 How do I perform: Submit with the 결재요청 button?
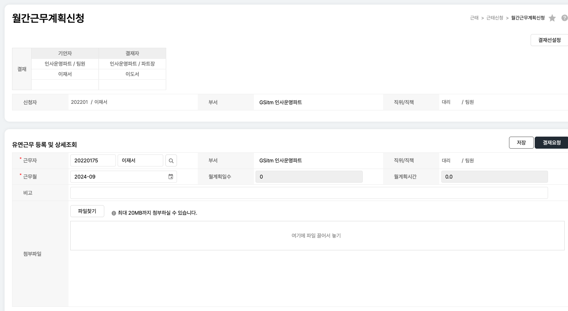pyautogui.click(x=551, y=142)
